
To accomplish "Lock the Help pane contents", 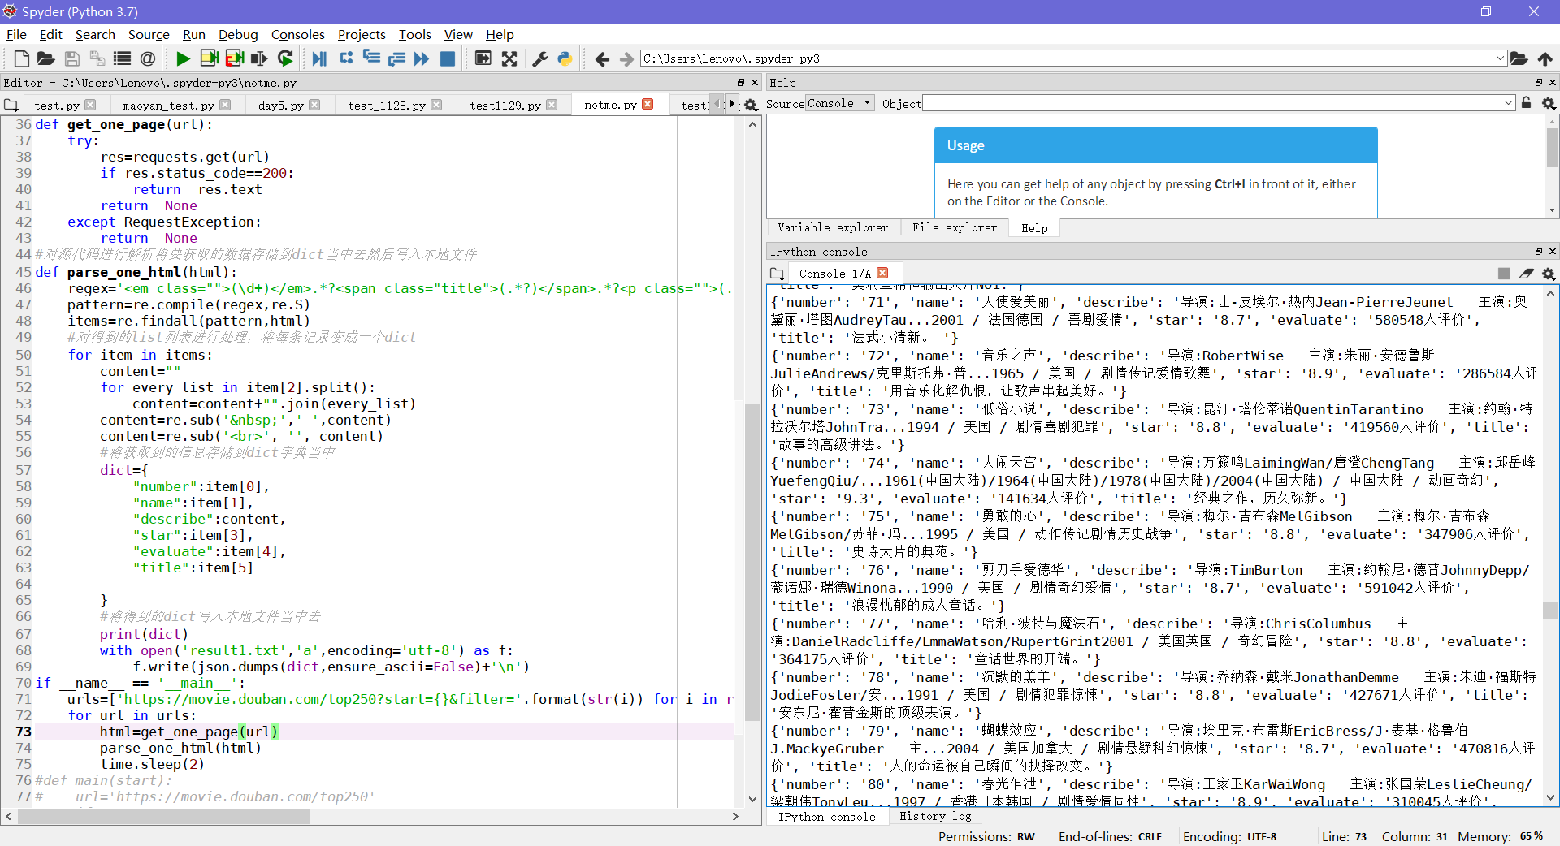I will pyautogui.click(x=1527, y=103).
